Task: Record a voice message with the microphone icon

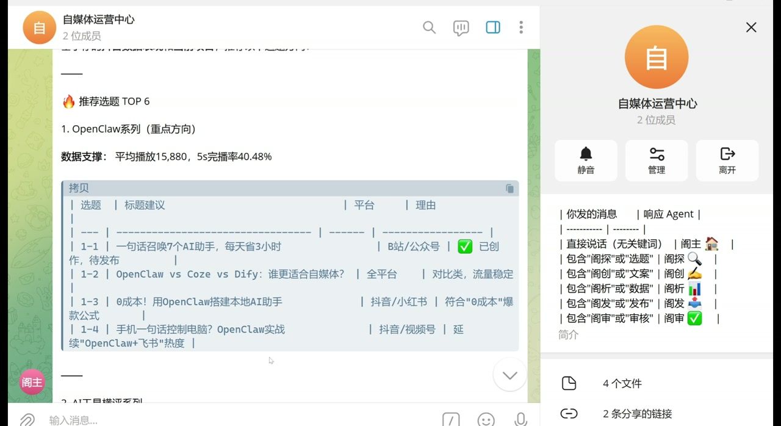Action: click(x=520, y=419)
